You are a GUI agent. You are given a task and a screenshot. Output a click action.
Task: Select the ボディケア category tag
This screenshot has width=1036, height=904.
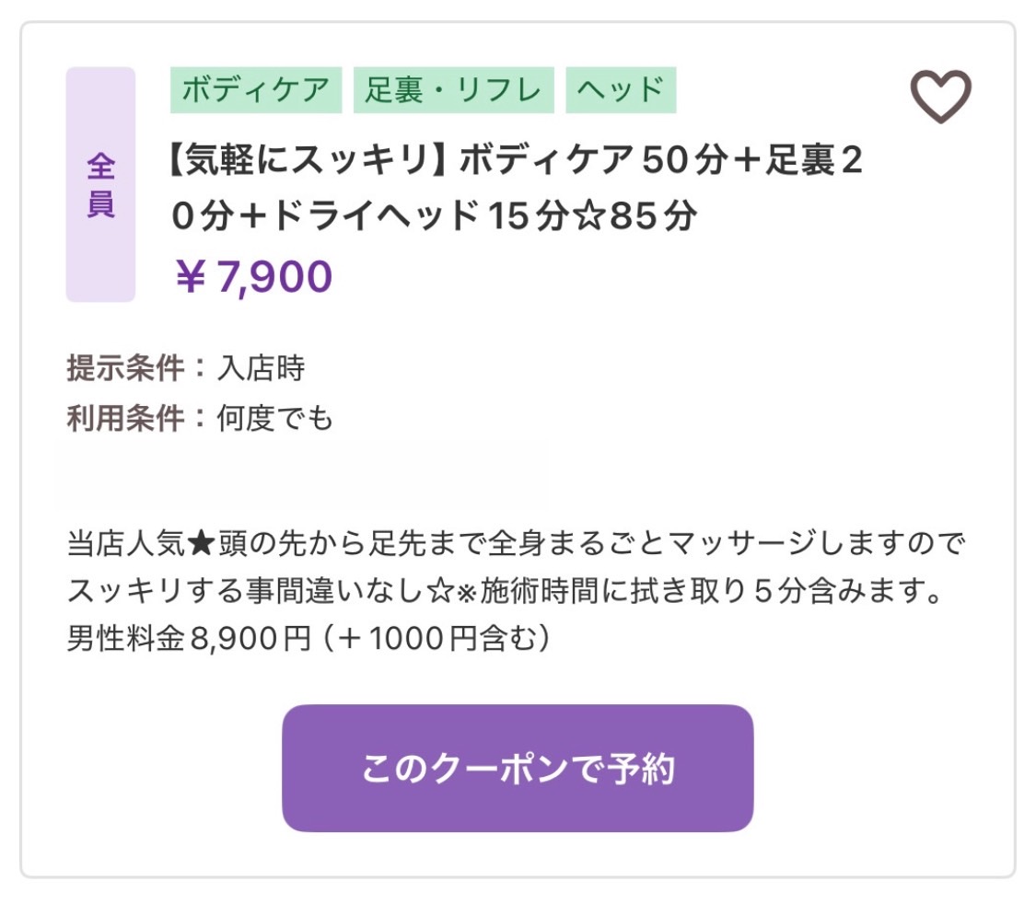[256, 90]
